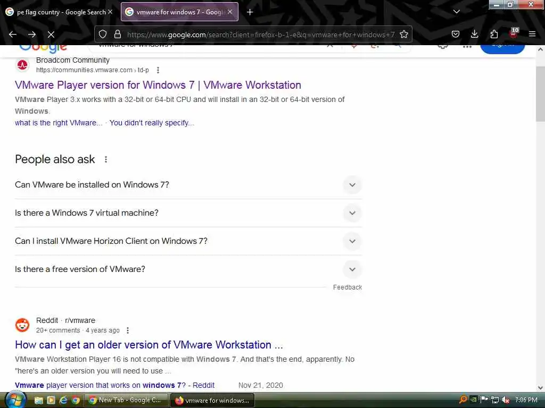Select 'vmware for windows...' Firefox taskbar button

click(212, 400)
